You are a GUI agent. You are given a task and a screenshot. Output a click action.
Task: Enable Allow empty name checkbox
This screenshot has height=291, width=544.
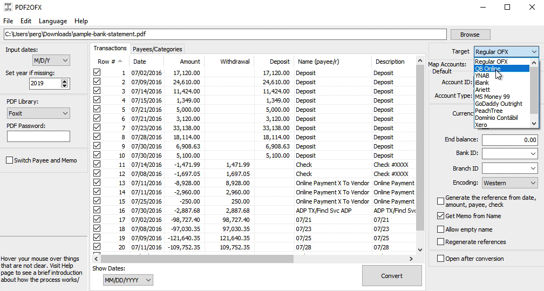click(440, 229)
